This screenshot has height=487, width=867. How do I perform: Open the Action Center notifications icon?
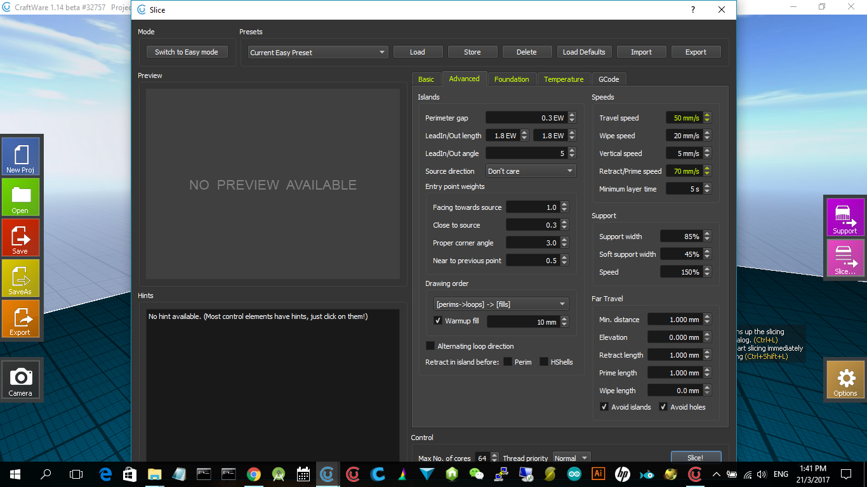click(x=845, y=474)
